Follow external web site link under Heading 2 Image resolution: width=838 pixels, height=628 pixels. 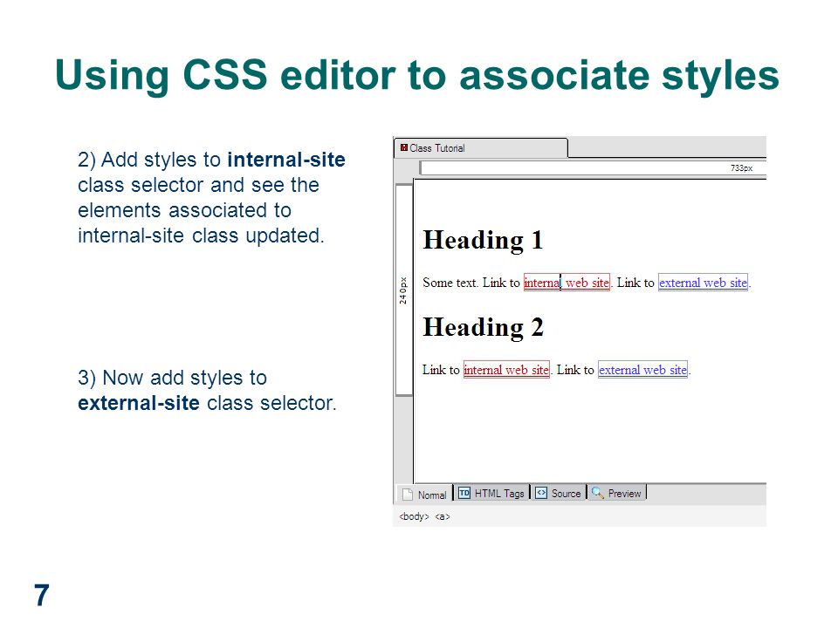(642, 370)
